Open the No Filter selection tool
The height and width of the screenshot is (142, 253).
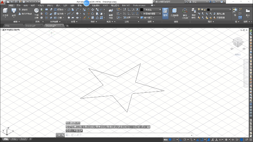point(174,12)
